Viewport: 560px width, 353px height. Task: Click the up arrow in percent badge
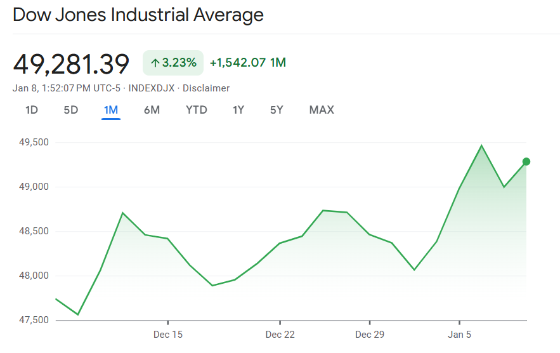tap(155, 63)
